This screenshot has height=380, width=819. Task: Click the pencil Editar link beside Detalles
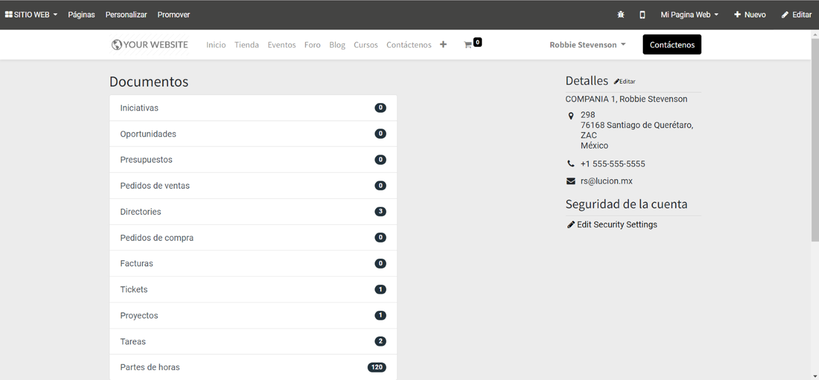(624, 82)
